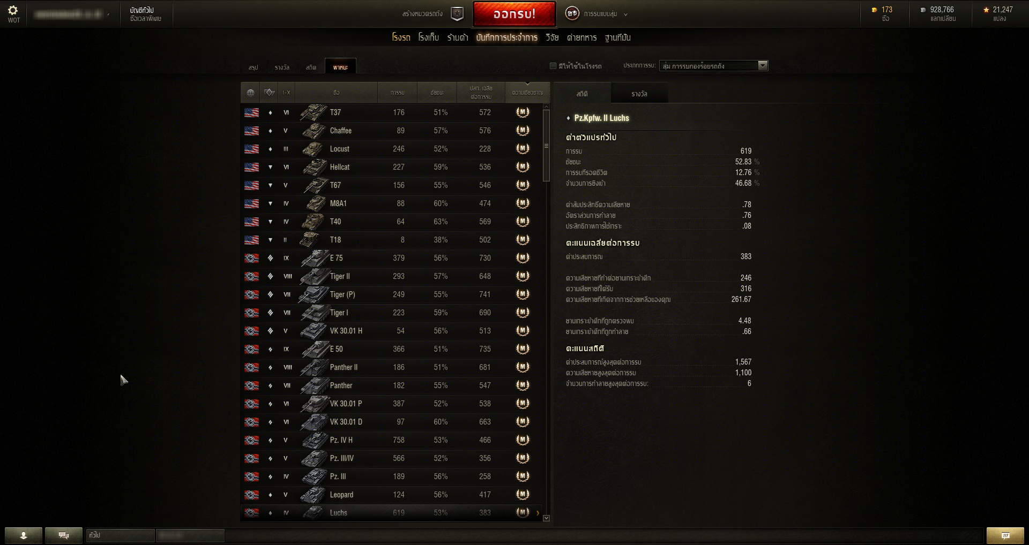The image size is (1029, 545).
Task: Open the contacts icon in the bottom bar
Action: [x=24, y=535]
